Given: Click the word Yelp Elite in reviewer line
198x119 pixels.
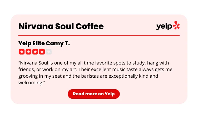Looking at the screenshot, I should coord(31,43).
